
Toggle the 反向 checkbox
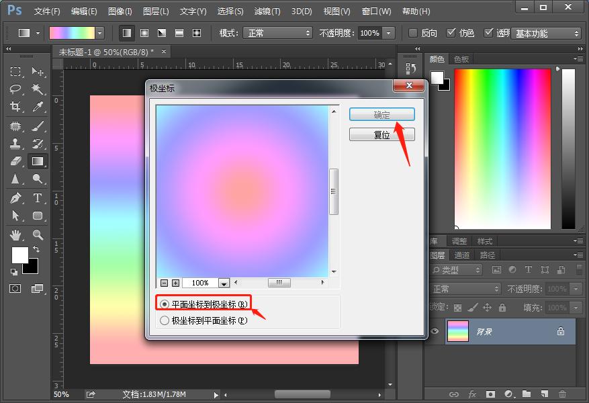click(x=413, y=33)
